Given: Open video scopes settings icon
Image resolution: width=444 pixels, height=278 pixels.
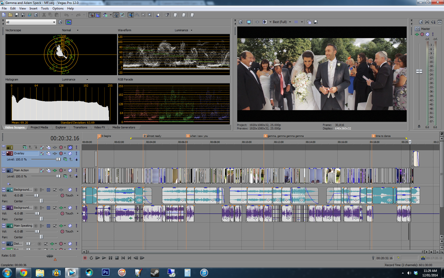Looking at the screenshot, I should click(60, 22).
